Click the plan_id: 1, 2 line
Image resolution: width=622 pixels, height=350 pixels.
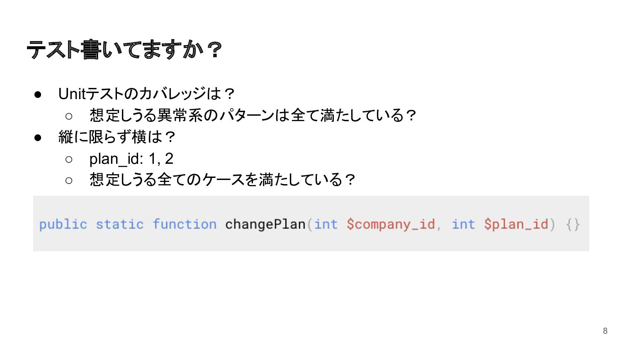[131, 159]
